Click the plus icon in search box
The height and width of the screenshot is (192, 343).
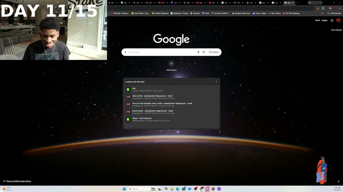coord(125,52)
